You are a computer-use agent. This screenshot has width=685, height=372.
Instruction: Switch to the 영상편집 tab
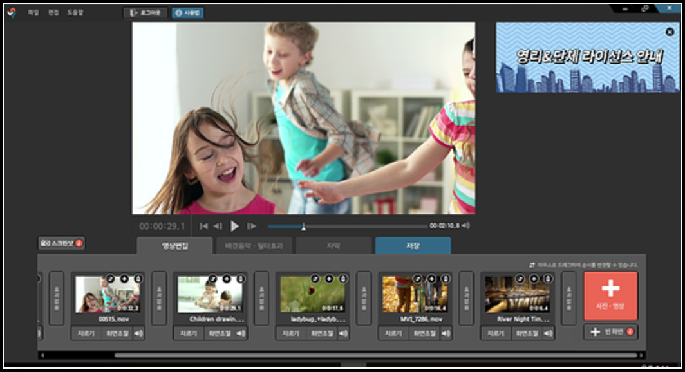174,246
